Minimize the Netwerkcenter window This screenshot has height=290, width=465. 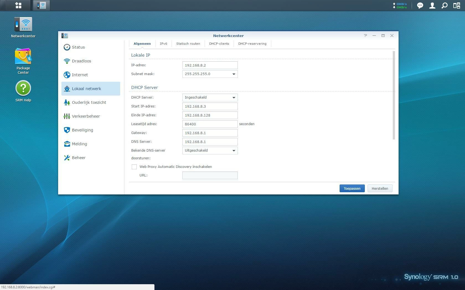click(374, 35)
